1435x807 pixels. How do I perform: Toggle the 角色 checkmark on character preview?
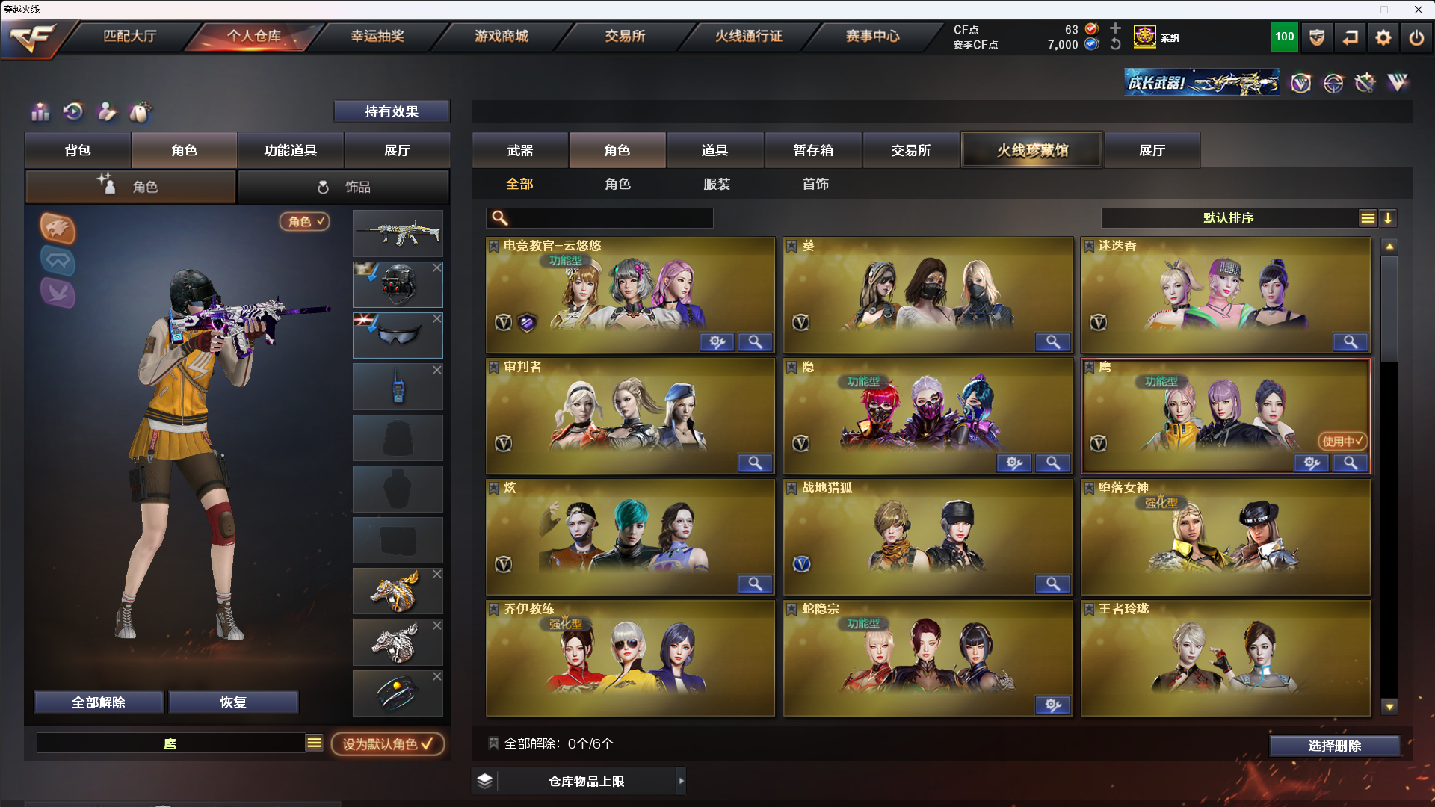(x=305, y=221)
